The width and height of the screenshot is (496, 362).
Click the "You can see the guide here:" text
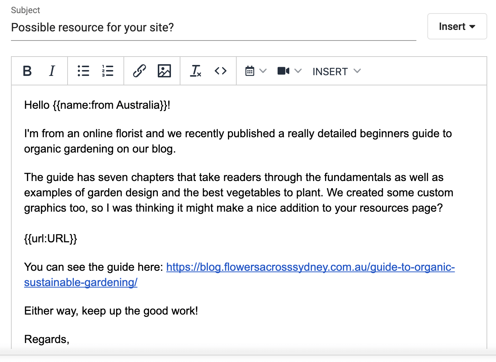94,267
